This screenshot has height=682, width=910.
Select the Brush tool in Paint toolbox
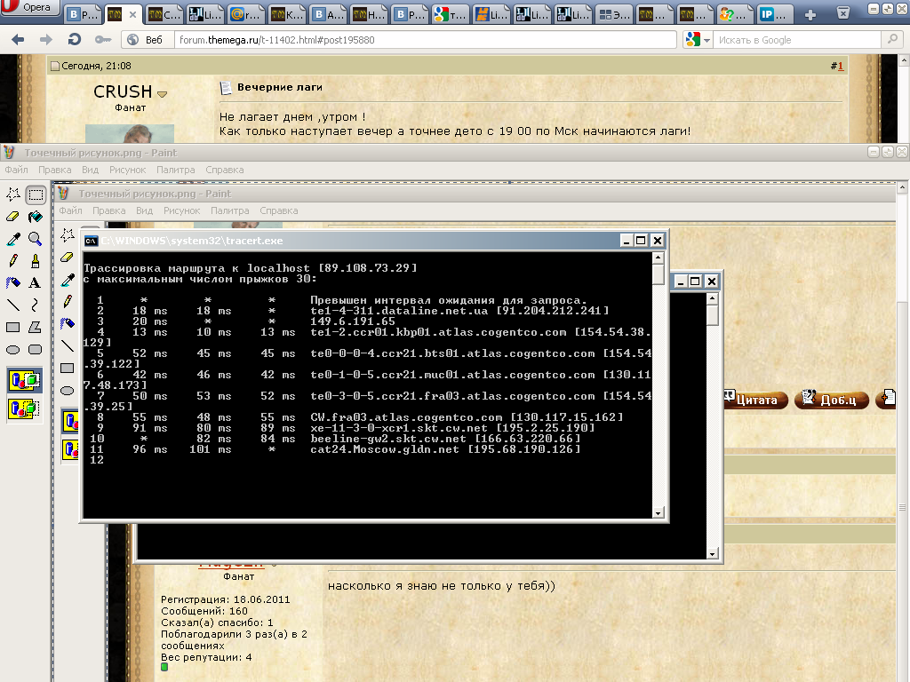[x=36, y=261]
